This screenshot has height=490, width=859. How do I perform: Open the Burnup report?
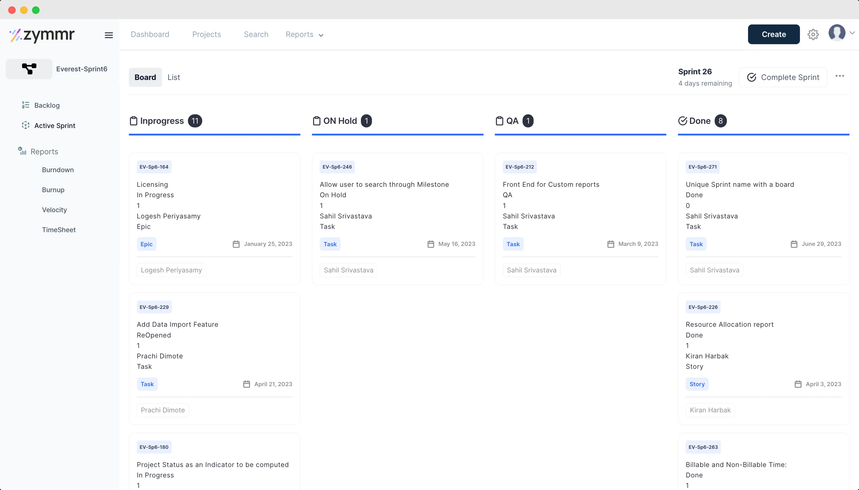point(53,190)
